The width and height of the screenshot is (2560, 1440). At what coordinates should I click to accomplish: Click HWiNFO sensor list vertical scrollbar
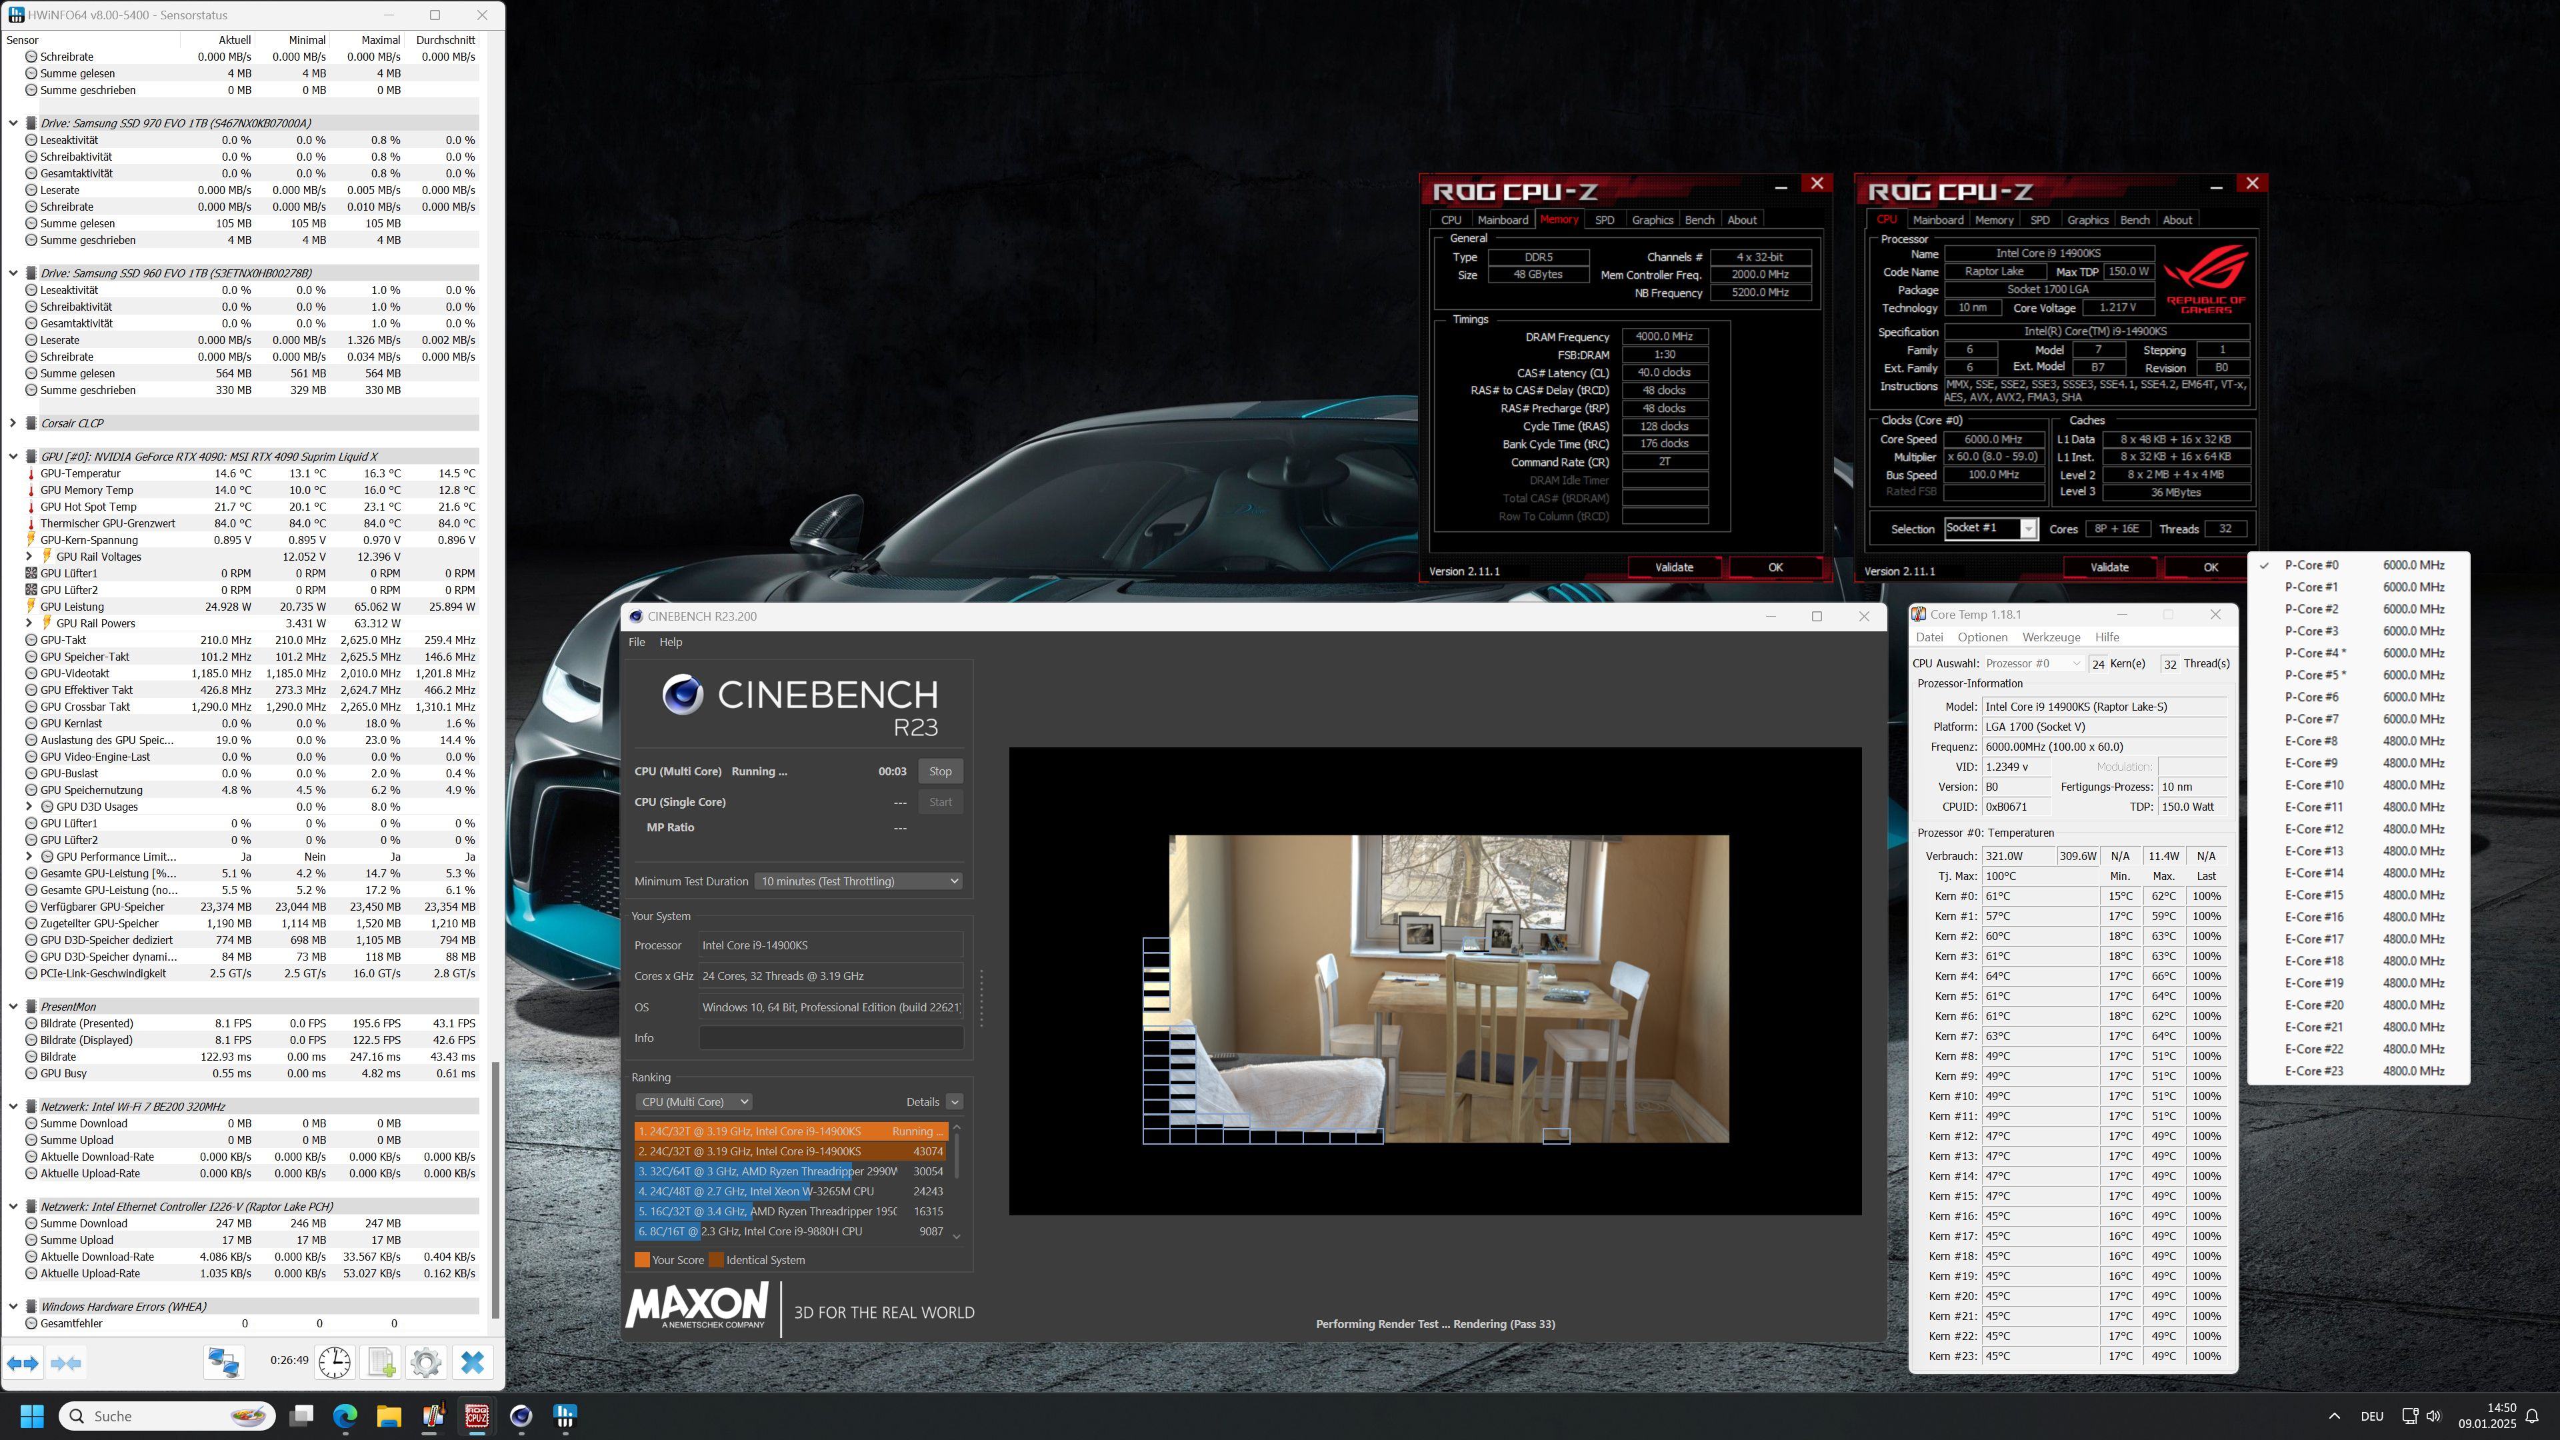tap(495, 1189)
